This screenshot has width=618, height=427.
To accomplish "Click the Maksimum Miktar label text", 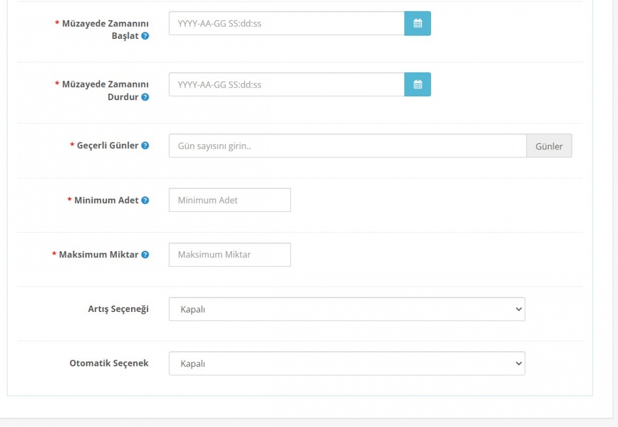I will 98,255.
